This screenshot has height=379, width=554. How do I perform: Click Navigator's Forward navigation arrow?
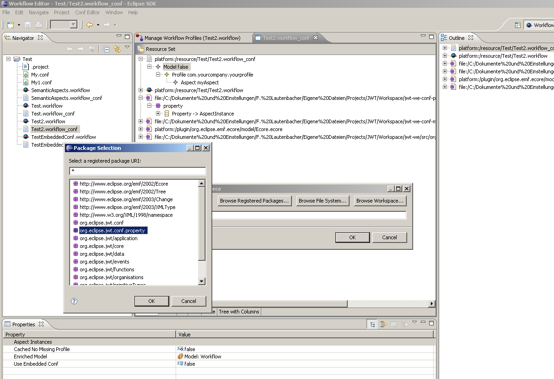tap(81, 49)
